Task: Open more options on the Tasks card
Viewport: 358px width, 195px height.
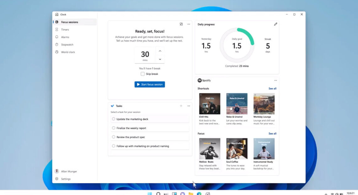Action: click(x=189, y=106)
